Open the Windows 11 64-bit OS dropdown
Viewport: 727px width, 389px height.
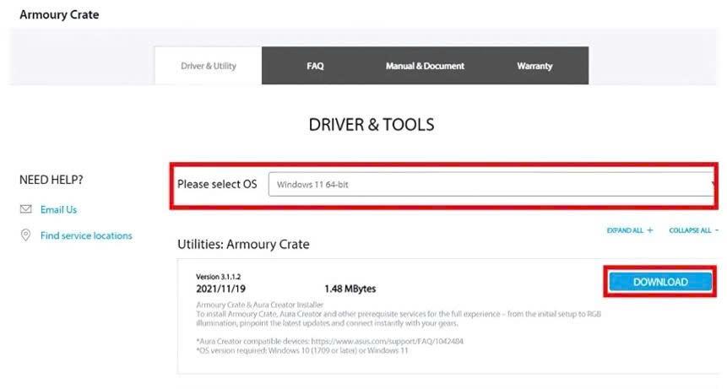tap(492, 184)
